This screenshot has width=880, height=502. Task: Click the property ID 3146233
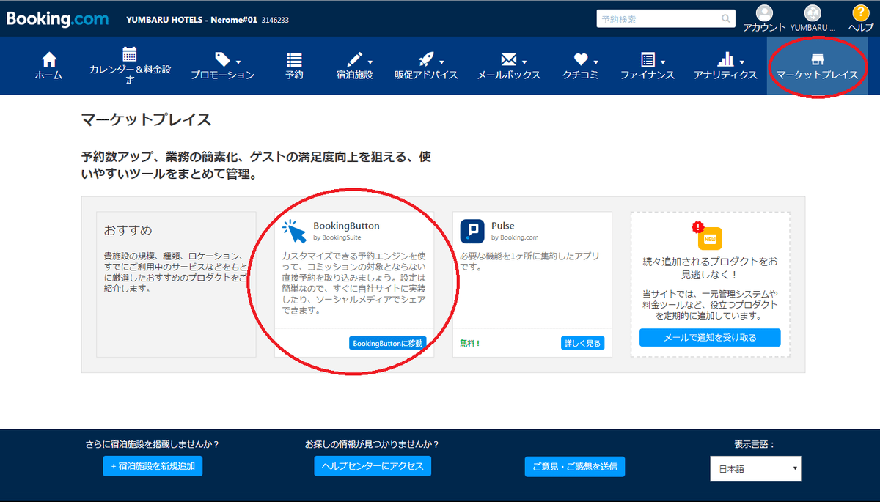[275, 20]
